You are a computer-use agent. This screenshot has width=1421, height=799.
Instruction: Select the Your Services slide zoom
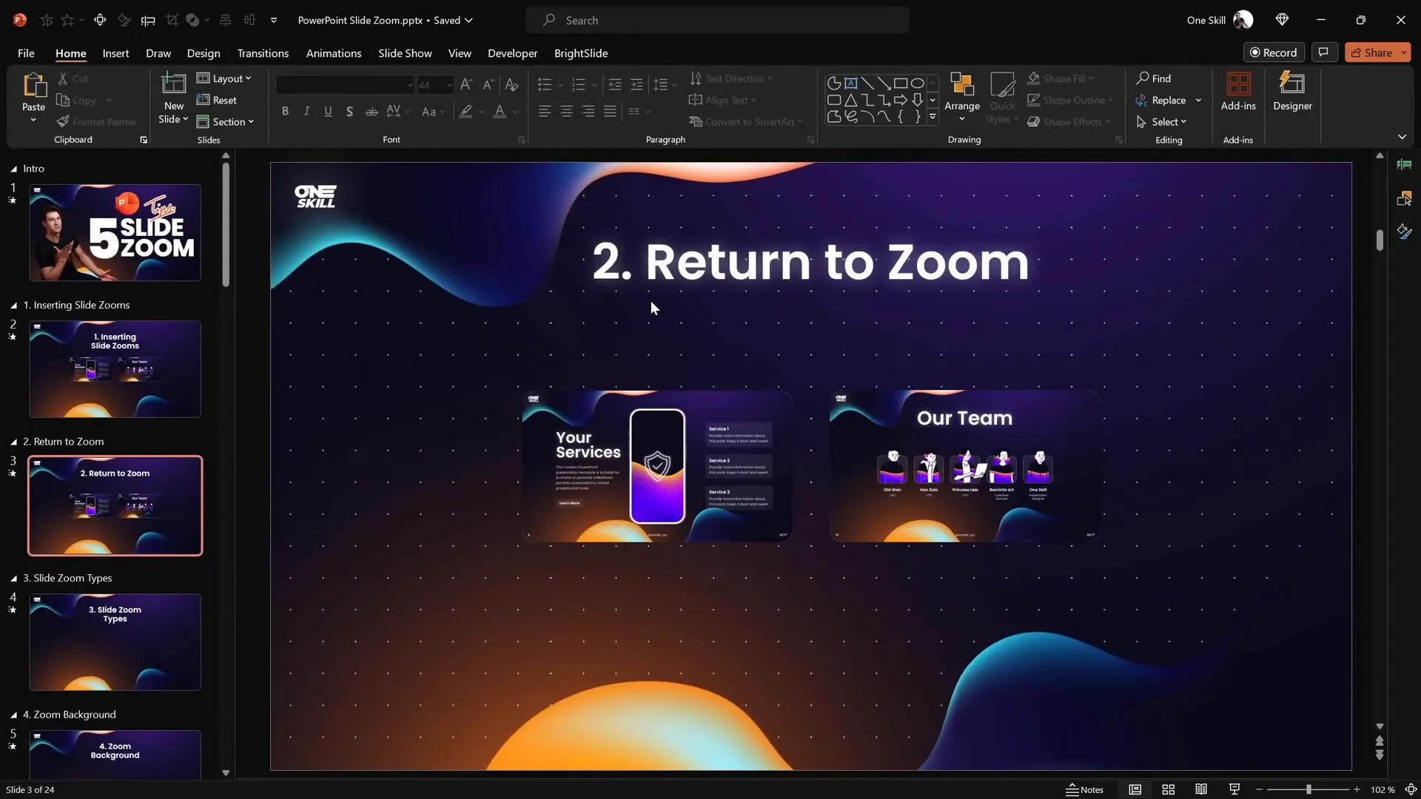pos(657,466)
